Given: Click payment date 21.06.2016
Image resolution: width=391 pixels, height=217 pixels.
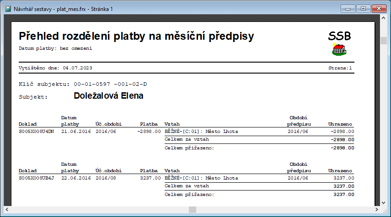Looking at the screenshot, I should coord(76,132).
